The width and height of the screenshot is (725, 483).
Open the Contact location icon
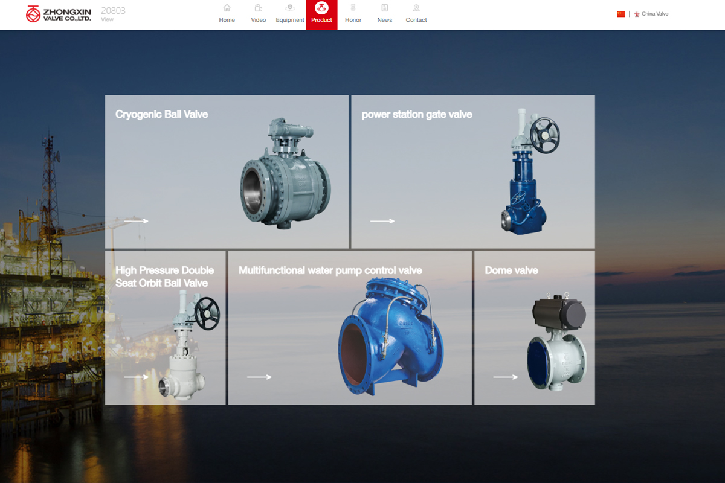pyautogui.click(x=416, y=8)
